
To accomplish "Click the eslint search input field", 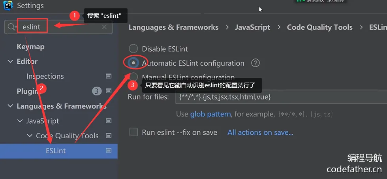I will point(58,26).
